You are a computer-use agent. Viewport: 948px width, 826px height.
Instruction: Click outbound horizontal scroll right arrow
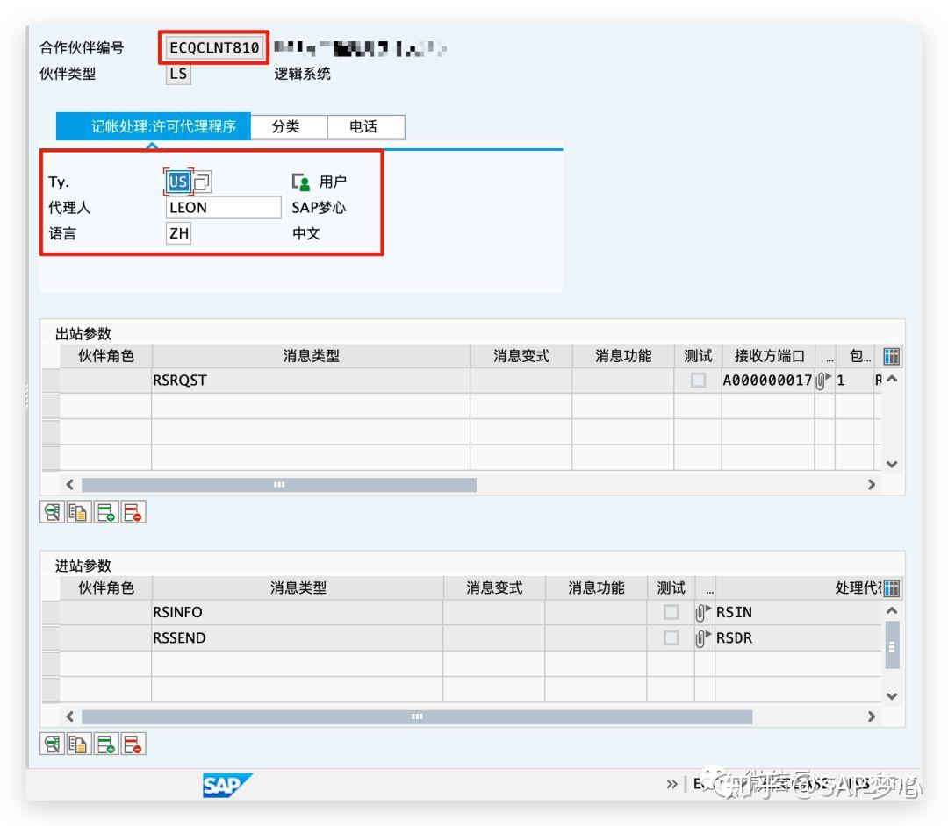click(x=872, y=484)
